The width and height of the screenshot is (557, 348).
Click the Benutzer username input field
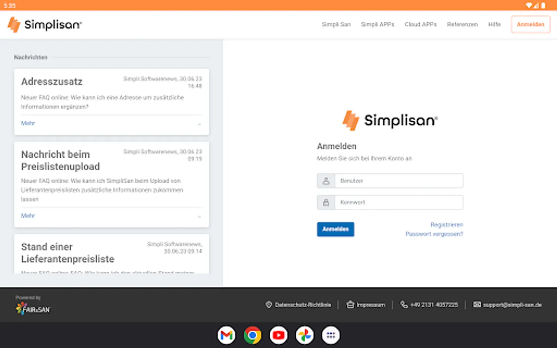click(x=399, y=181)
